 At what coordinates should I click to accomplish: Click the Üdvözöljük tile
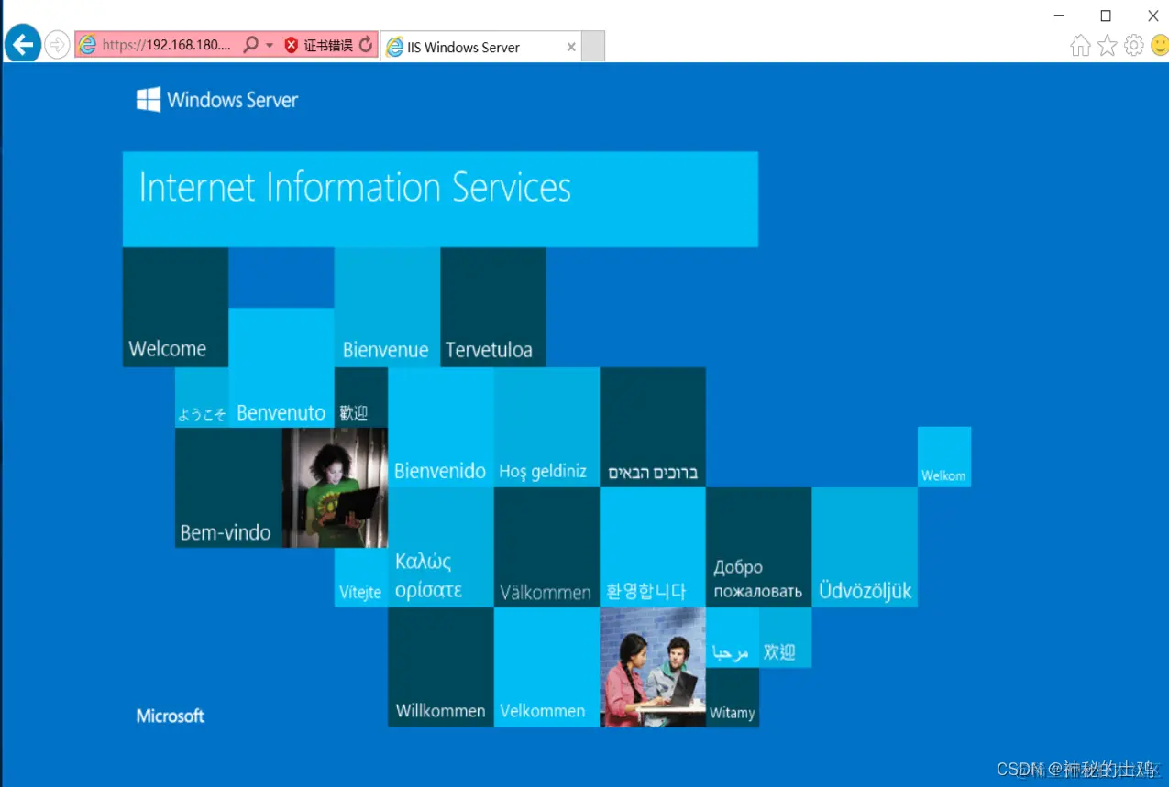pos(865,547)
